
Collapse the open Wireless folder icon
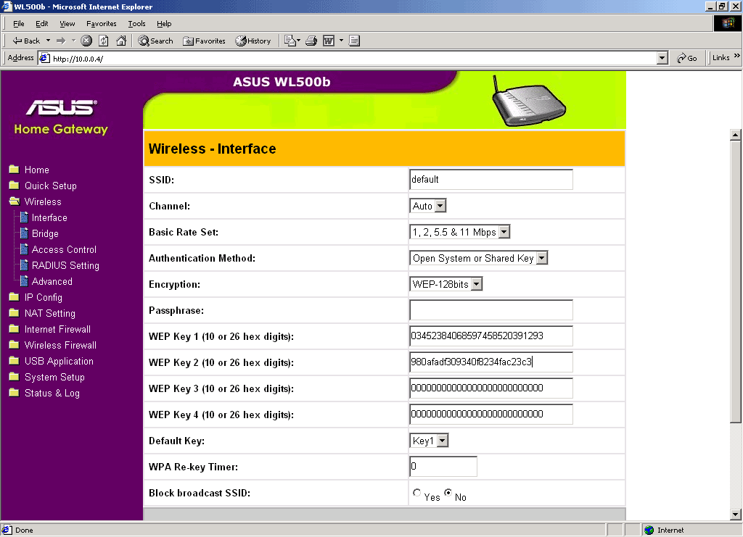15,201
